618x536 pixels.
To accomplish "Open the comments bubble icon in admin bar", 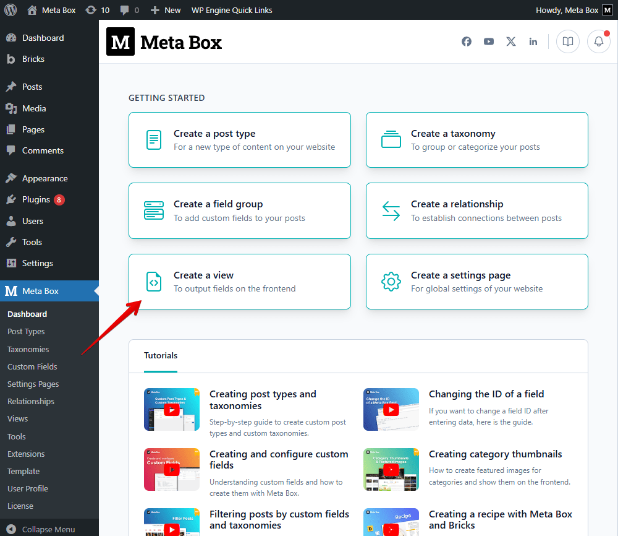I will [x=124, y=10].
